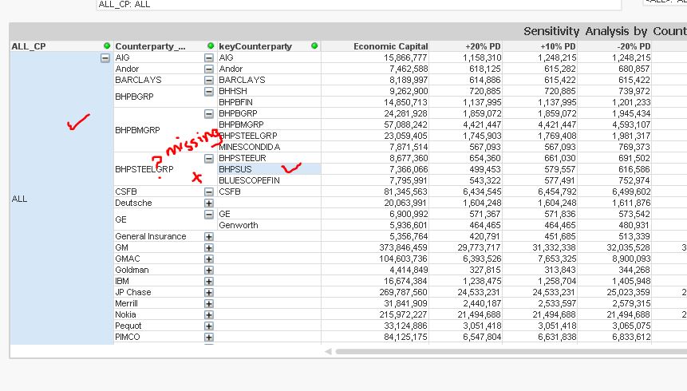Screen dimensions: 687x391
Task: Select the Genworth keyCounterparty cell
Action: pos(269,225)
